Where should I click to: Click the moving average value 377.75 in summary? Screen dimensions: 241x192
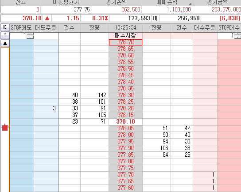point(82,10)
